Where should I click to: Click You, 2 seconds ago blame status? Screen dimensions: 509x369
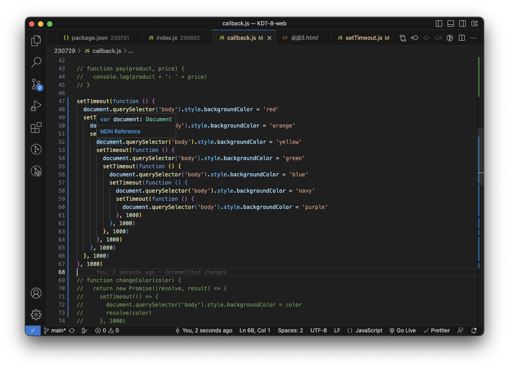point(204,330)
